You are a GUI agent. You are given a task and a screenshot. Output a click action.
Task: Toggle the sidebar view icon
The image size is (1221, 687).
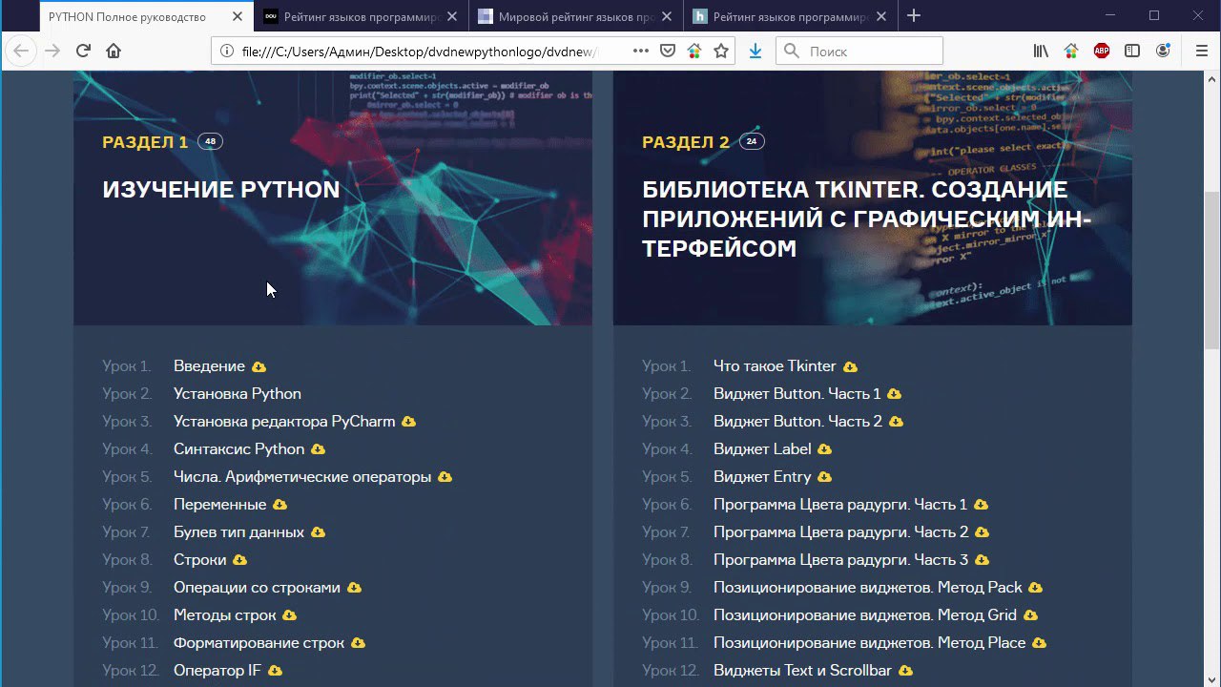click(1132, 52)
